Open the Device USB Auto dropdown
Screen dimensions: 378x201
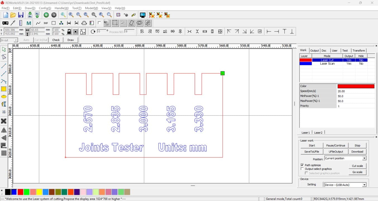(345, 185)
